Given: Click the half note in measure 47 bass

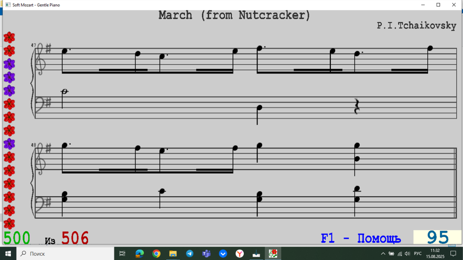Looking at the screenshot, I should (64, 92).
